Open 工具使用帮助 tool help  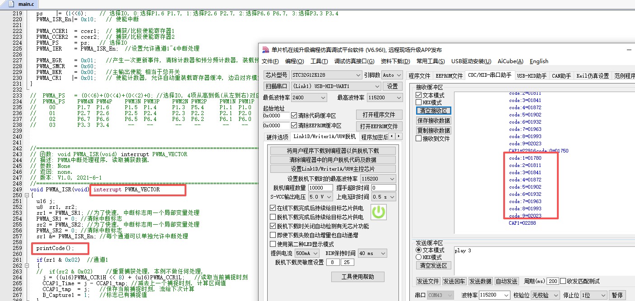click(x=358, y=277)
